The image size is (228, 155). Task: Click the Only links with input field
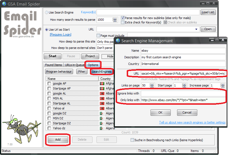[183, 100]
